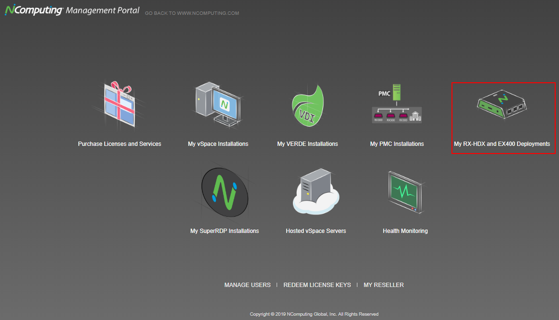Click the Health Monitoring label
The image size is (559, 320).
(405, 231)
